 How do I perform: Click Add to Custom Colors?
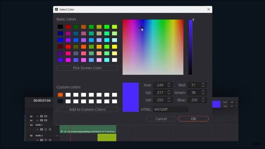tap(87, 109)
